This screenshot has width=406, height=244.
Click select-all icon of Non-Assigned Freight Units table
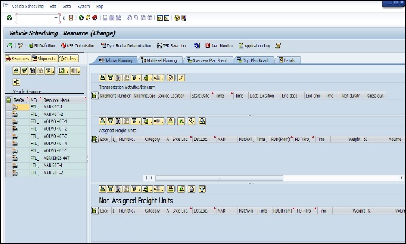[x=95, y=211]
